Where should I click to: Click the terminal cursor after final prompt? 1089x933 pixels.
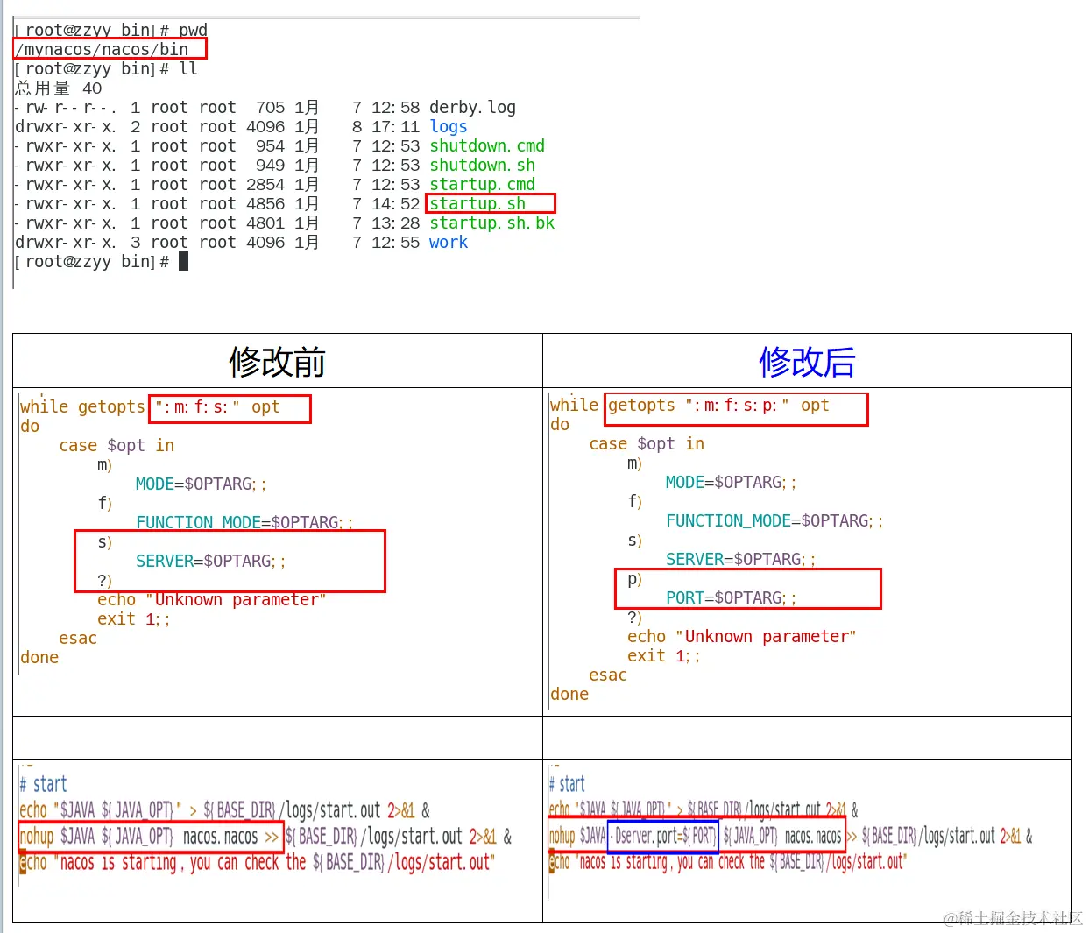pos(183,261)
